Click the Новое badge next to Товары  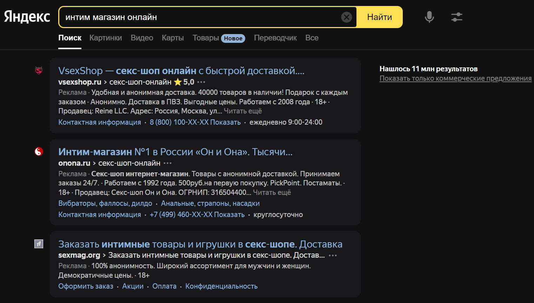pos(233,38)
